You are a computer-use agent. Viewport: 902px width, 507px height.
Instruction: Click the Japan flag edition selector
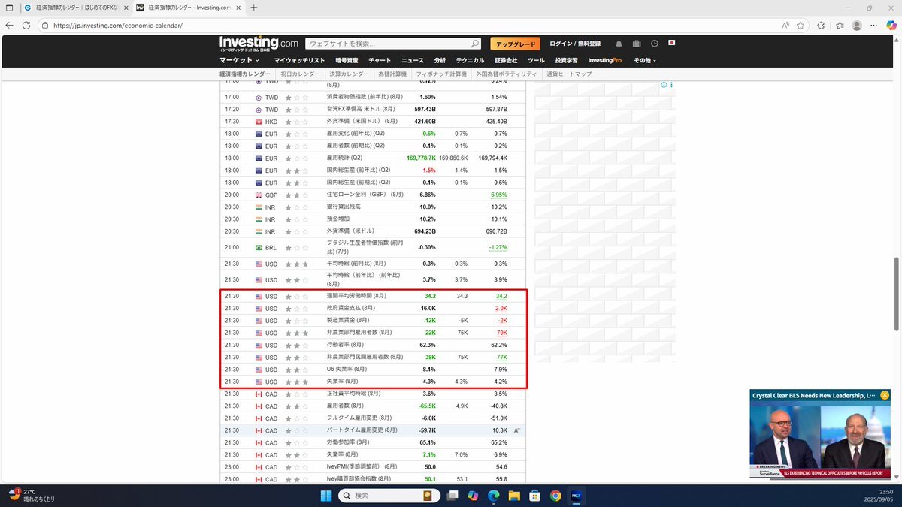tap(672, 44)
